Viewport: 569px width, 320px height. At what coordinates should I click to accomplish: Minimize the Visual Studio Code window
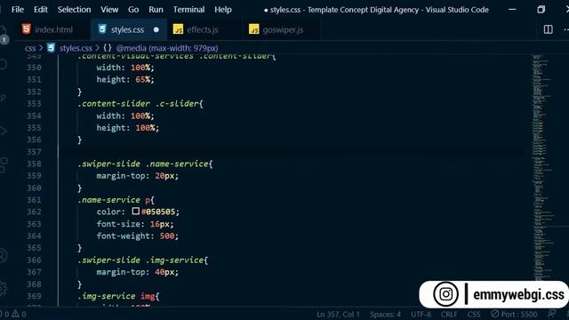pyautogui.click(x=512, y=10)
